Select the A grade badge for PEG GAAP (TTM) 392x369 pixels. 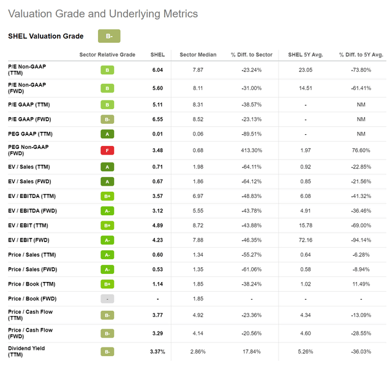tap(107, 134)
